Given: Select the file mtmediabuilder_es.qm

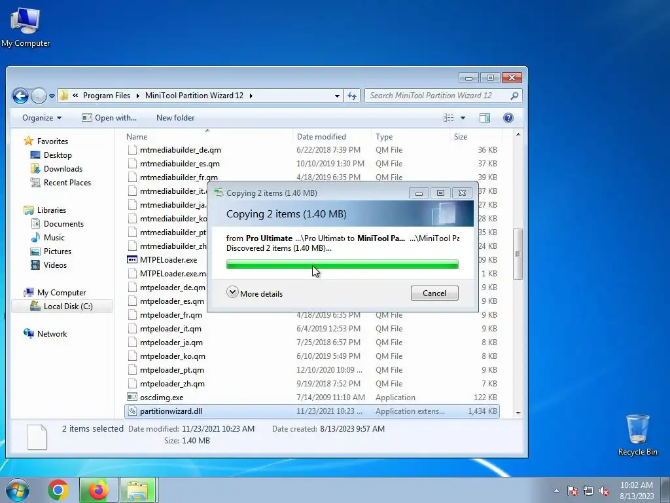Looking at the screenshot, I should 180,163.
